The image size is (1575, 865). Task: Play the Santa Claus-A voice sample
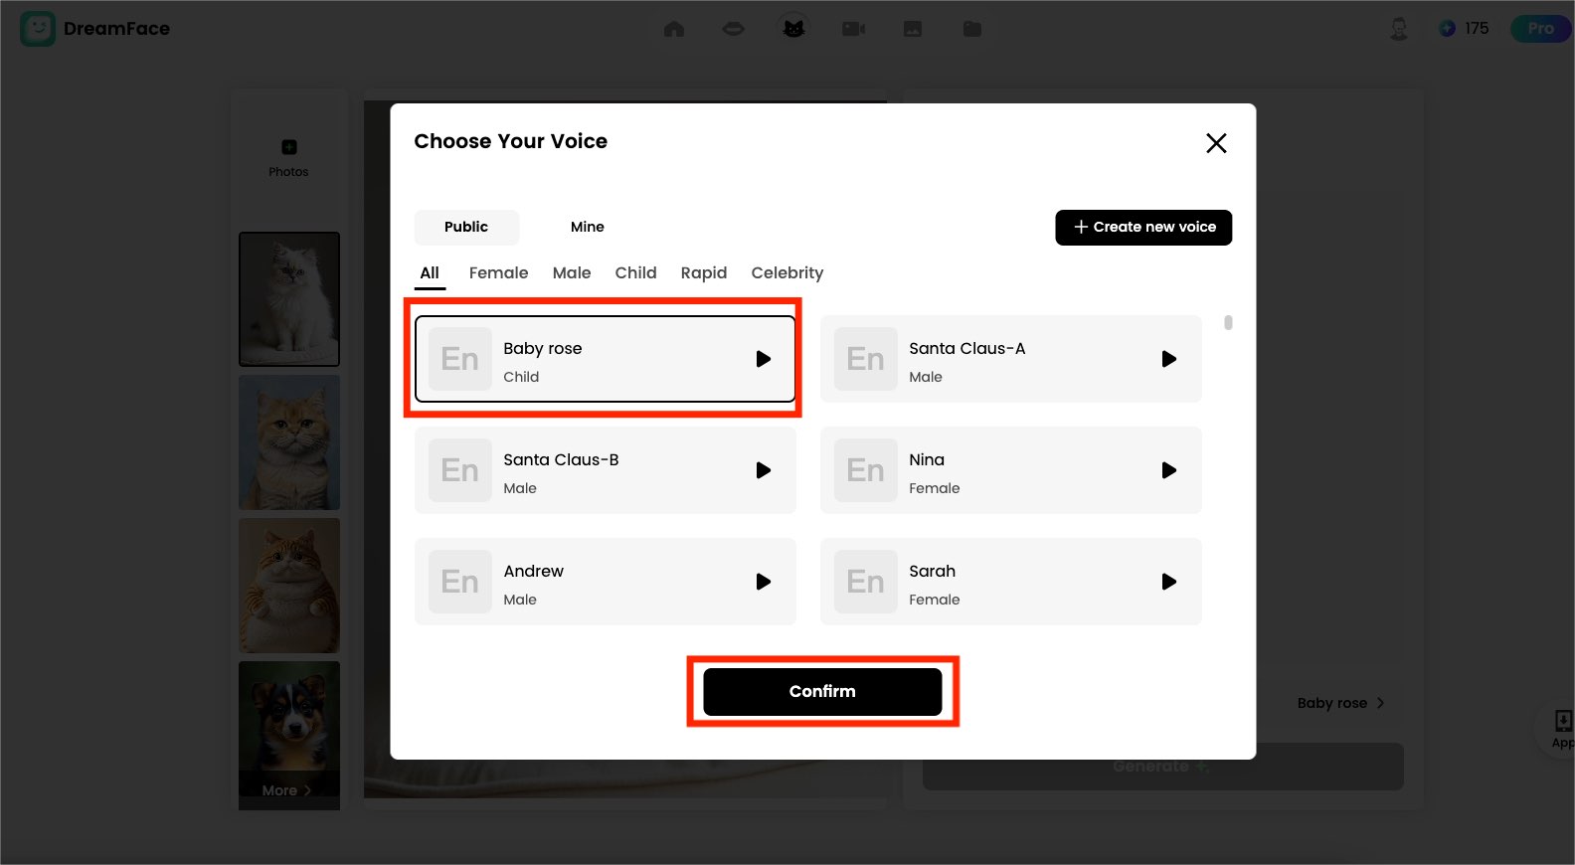click(1168, 359)
